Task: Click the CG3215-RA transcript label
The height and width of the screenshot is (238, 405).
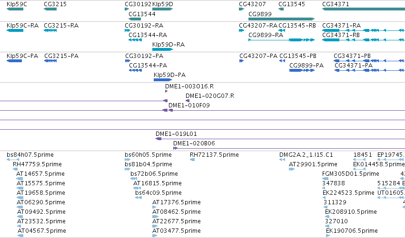Action: click(61, 26)
